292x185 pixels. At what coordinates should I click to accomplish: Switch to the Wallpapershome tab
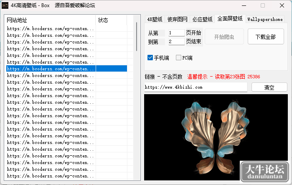(265, 19)
